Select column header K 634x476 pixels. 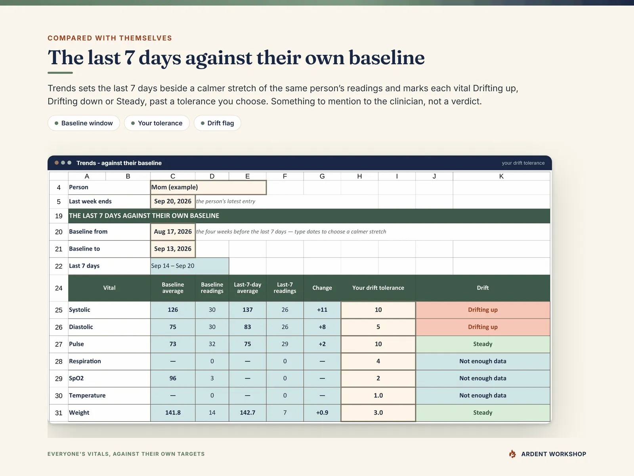click(x=501, y=176)
